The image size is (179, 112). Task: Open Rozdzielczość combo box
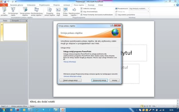tap(139, 9)
